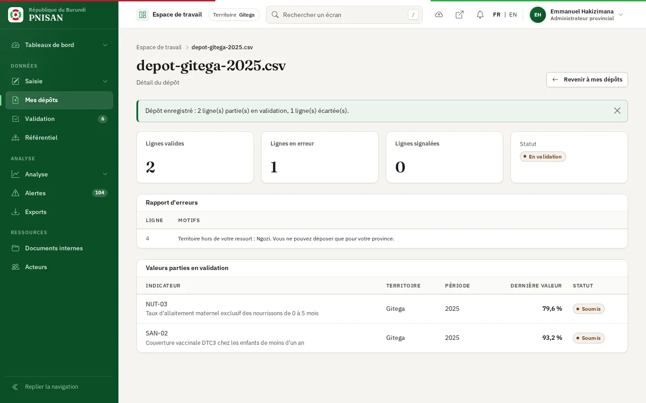This screenshot has width=646, height=403.
Task: Click Revenir à mes dépôts button
Action: pos(587,80)
